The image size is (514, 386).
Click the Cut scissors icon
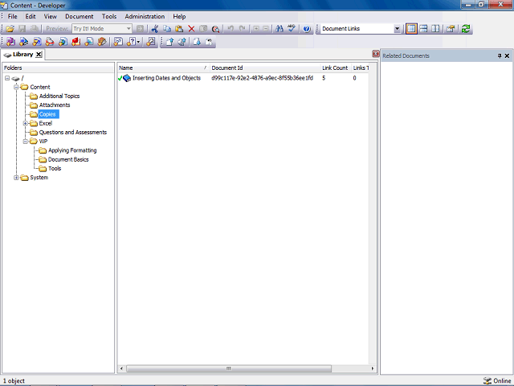[x=155, y=29]
